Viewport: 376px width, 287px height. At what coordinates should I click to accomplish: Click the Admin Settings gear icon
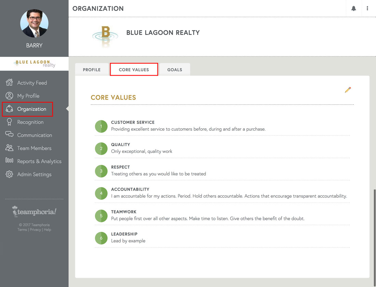tap(9, 174)
